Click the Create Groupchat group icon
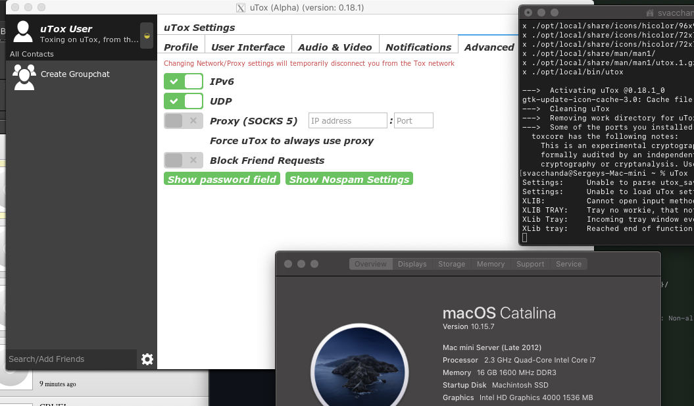This screenshot has height=406, width=694. tap(24, 77)
